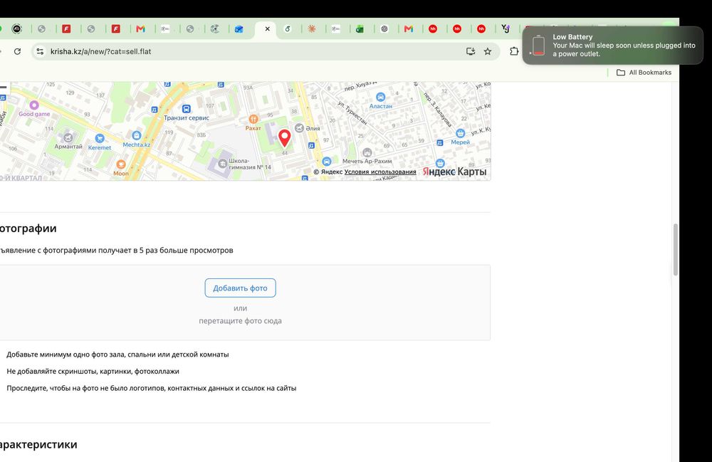Reload the krisha.kz page
The width and height of the screenshot is (712, 462).
pyautogui.click(x=17, y=51)
